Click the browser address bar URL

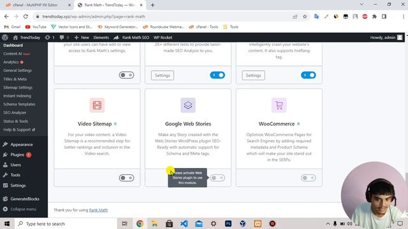pos(94,17)
